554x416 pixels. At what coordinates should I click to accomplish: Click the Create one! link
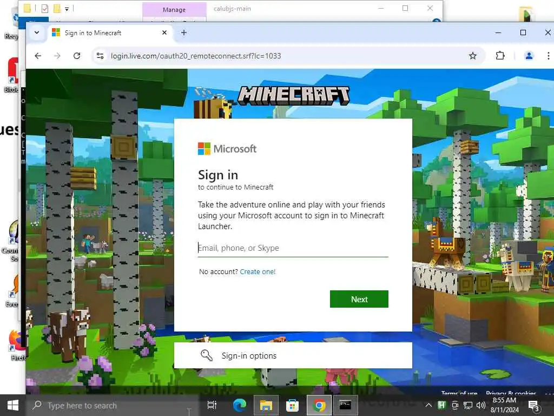(x=258, y=272)
